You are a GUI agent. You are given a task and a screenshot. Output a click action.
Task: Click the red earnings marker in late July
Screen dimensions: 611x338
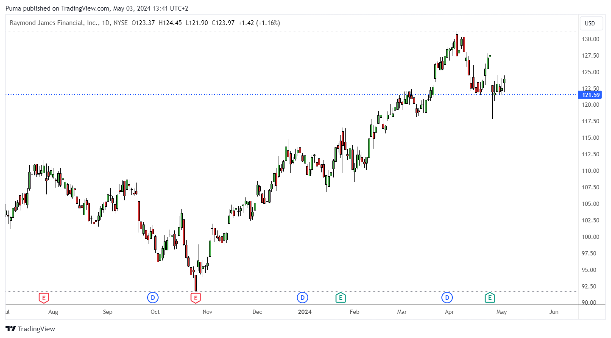pos(44,298)
